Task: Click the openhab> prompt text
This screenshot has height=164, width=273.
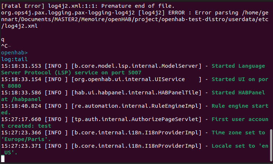Action: click(14, 53)
